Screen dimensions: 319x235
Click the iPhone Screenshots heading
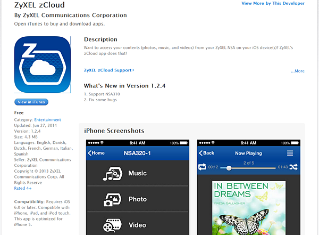(x=114, y=131)
